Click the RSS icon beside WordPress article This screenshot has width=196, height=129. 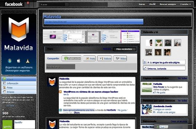click(60, 92)
